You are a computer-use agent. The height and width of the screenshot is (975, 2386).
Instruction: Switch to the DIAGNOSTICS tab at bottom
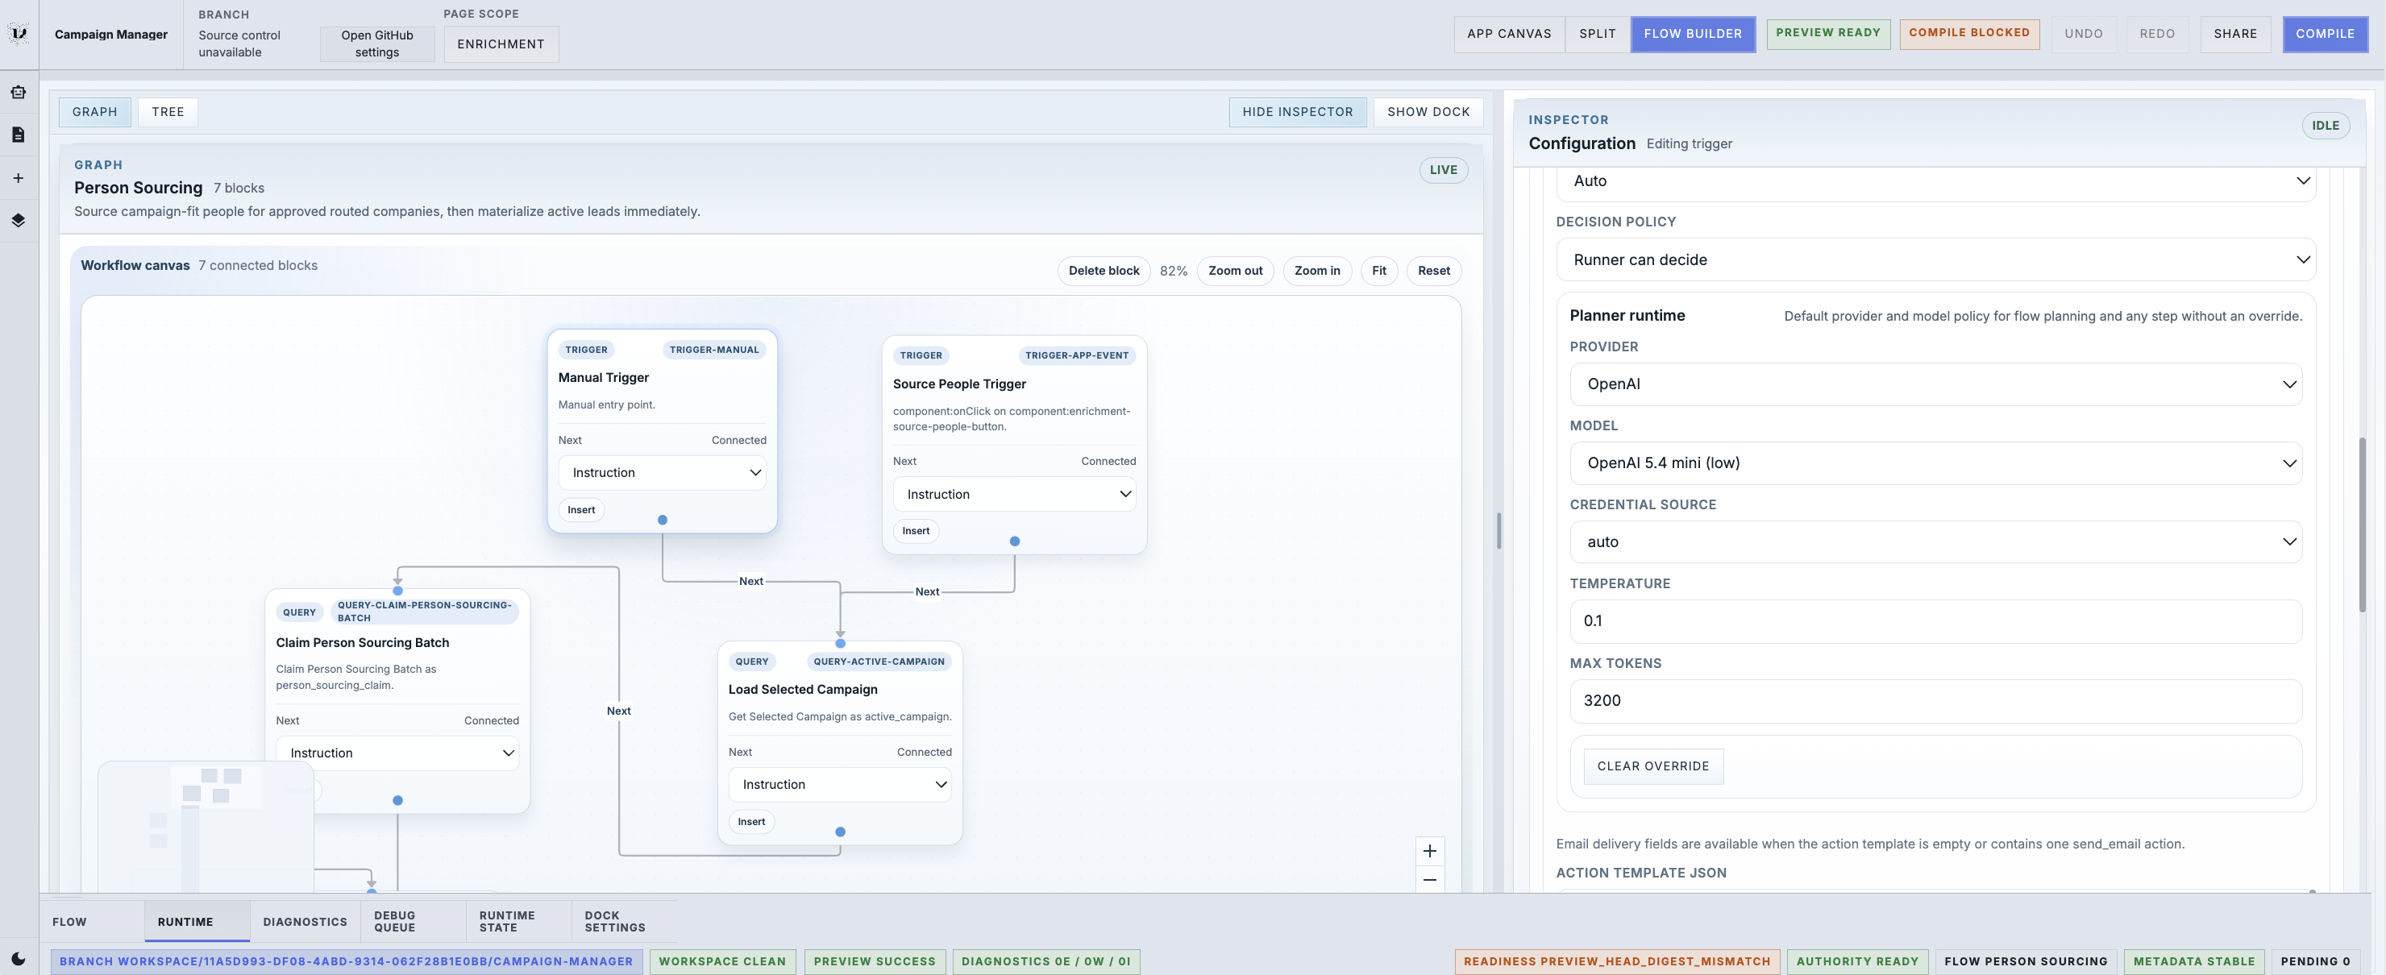point(305,921)
